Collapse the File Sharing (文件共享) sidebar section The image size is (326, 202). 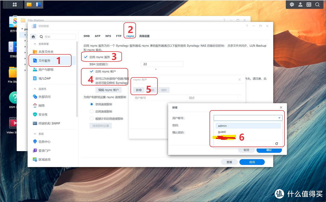[x=35, y=44]
